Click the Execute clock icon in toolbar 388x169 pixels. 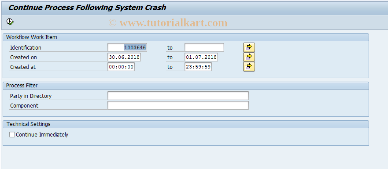[x=10, y=22]
